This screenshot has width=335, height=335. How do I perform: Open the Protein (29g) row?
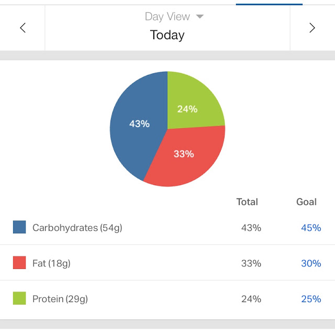click(x=167, y=299)
